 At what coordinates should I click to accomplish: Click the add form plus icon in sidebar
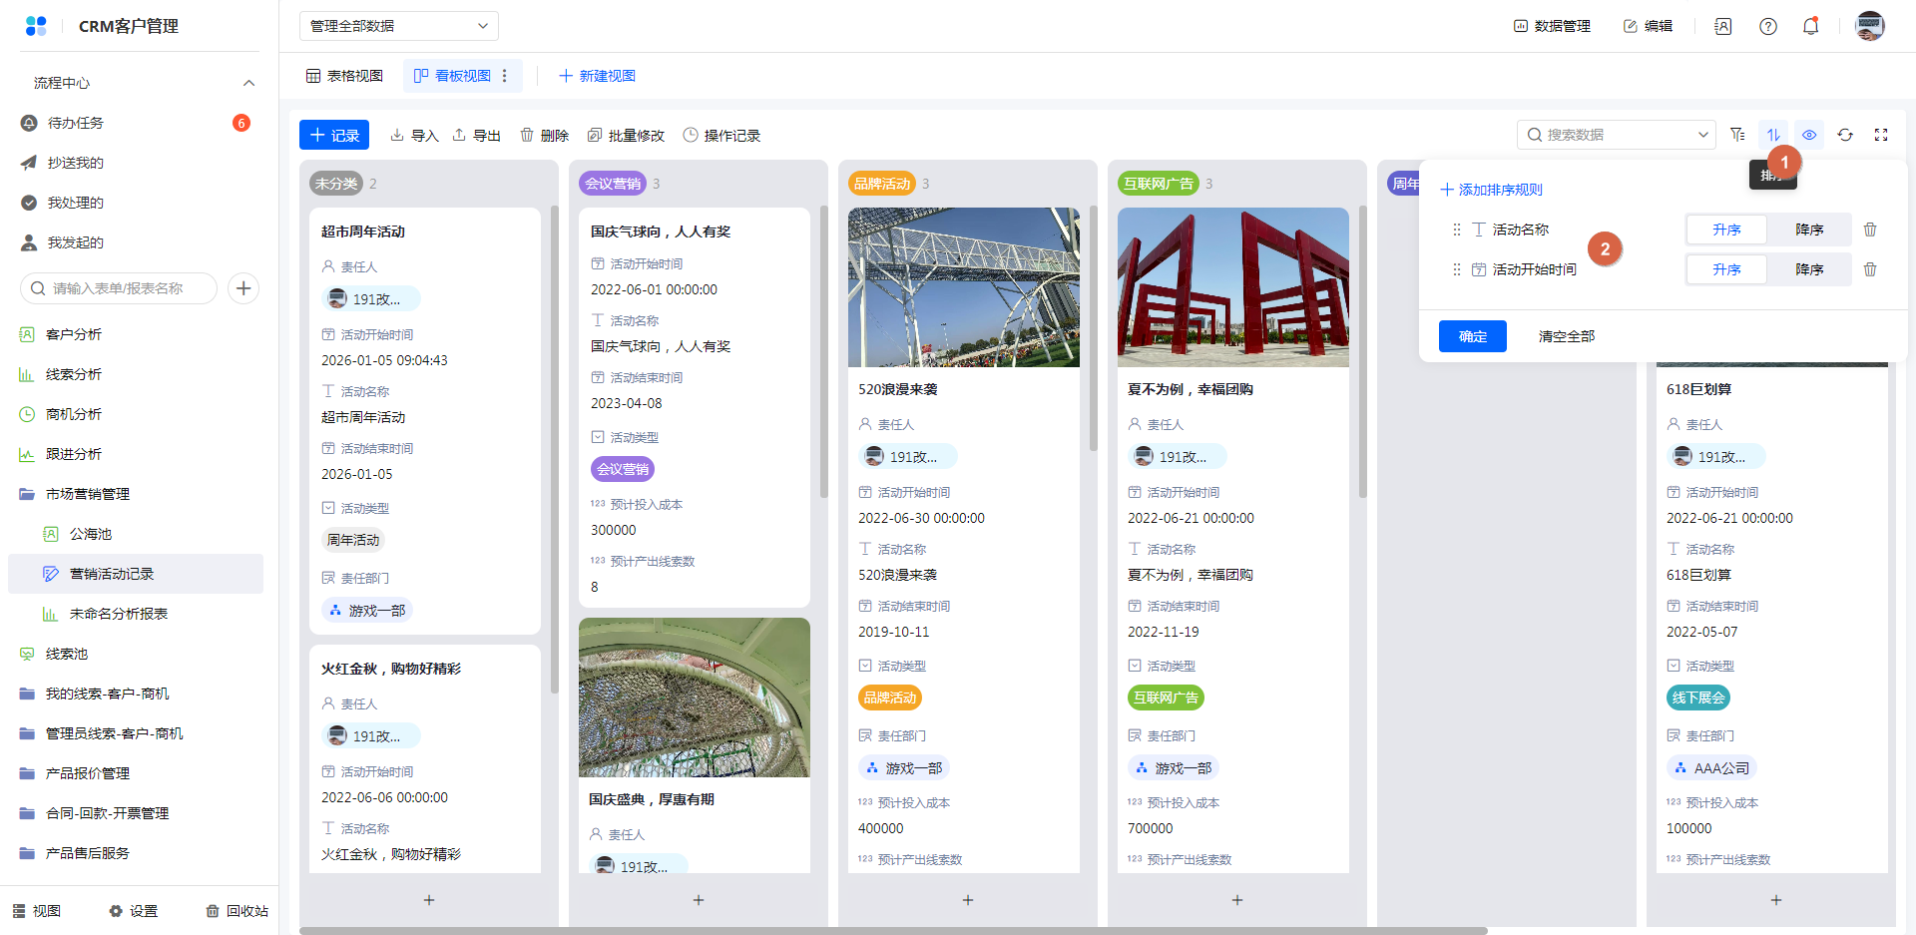[243, 288]
